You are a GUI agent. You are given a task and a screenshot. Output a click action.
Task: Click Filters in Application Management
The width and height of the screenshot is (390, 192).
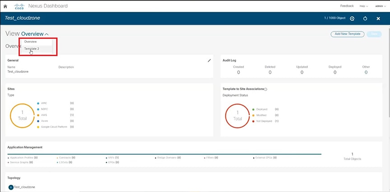coord(211,157)
